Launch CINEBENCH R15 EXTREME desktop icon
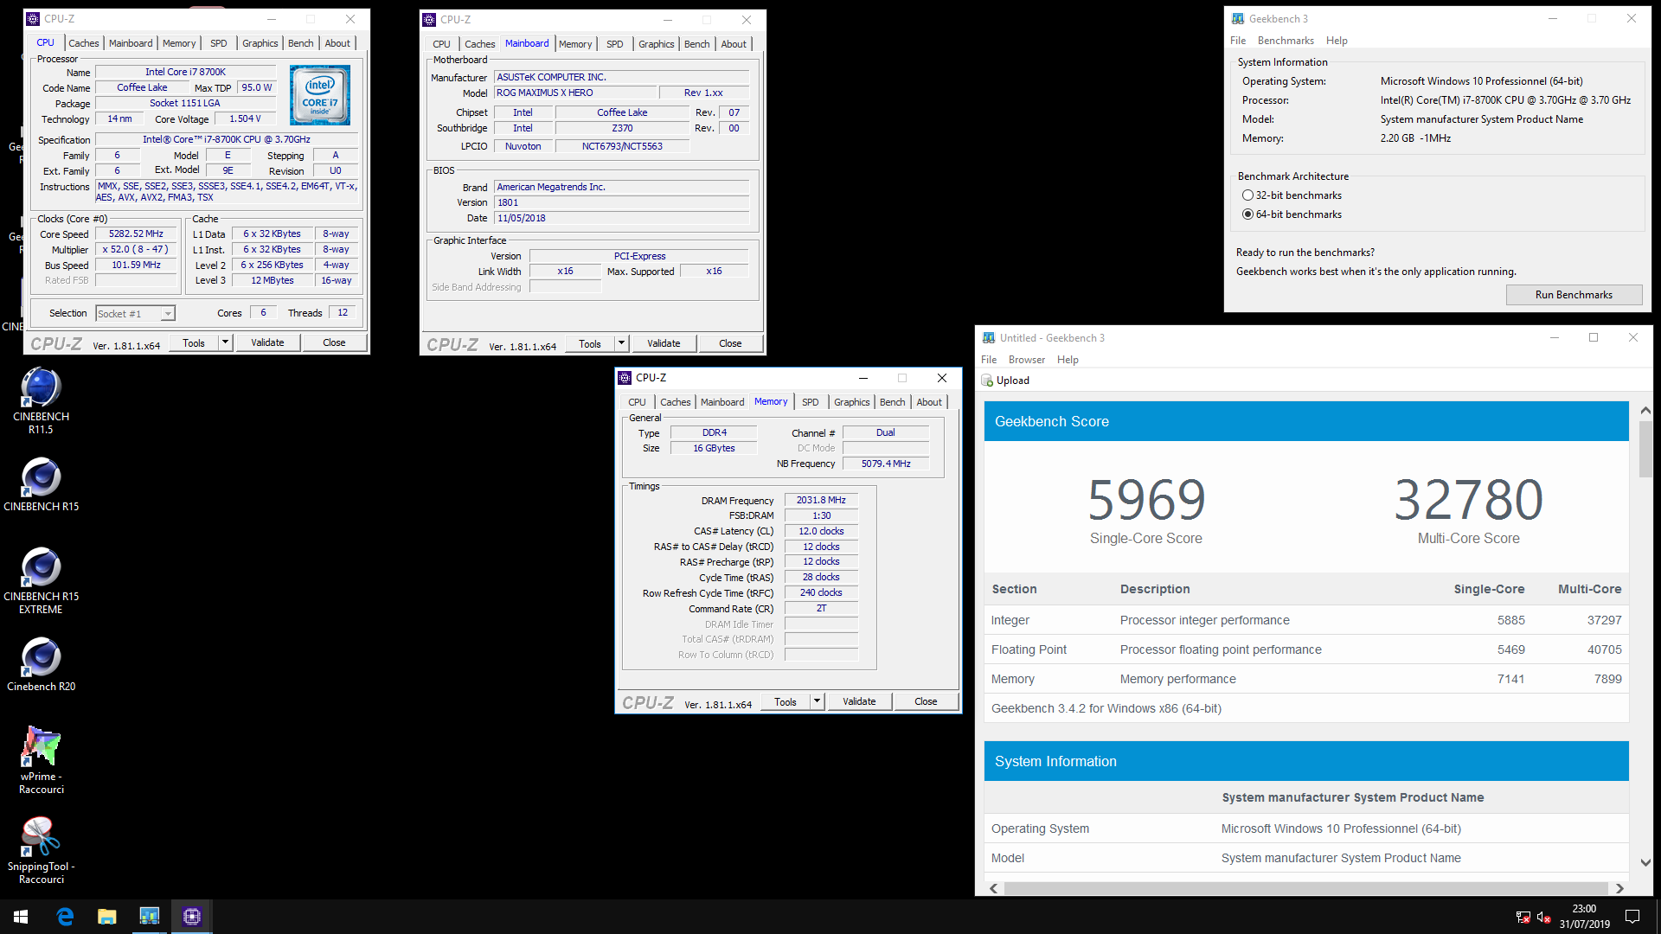This screenshot has width=1661, height=934. (41, 581)
